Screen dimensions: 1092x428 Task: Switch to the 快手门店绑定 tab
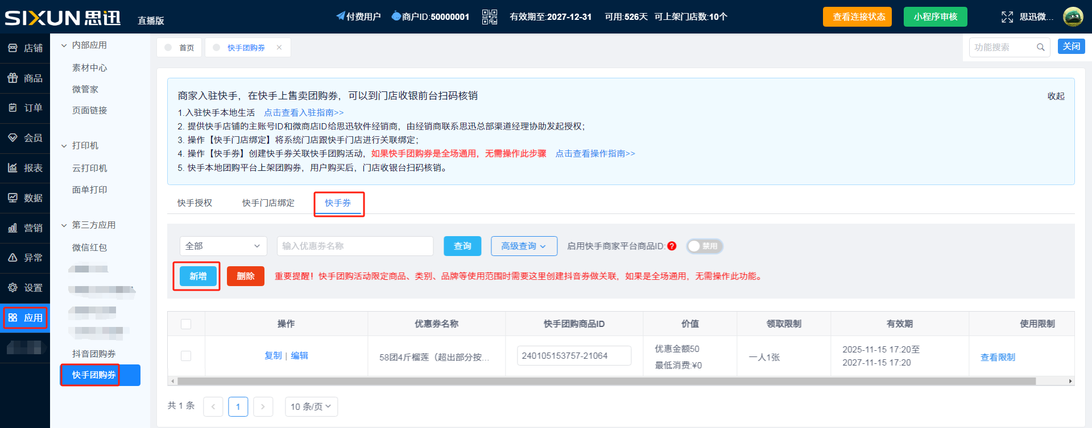pos(268,203)
